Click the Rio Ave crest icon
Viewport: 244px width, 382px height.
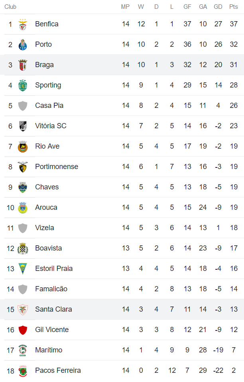pyautogui.click(x=23, y=147)
